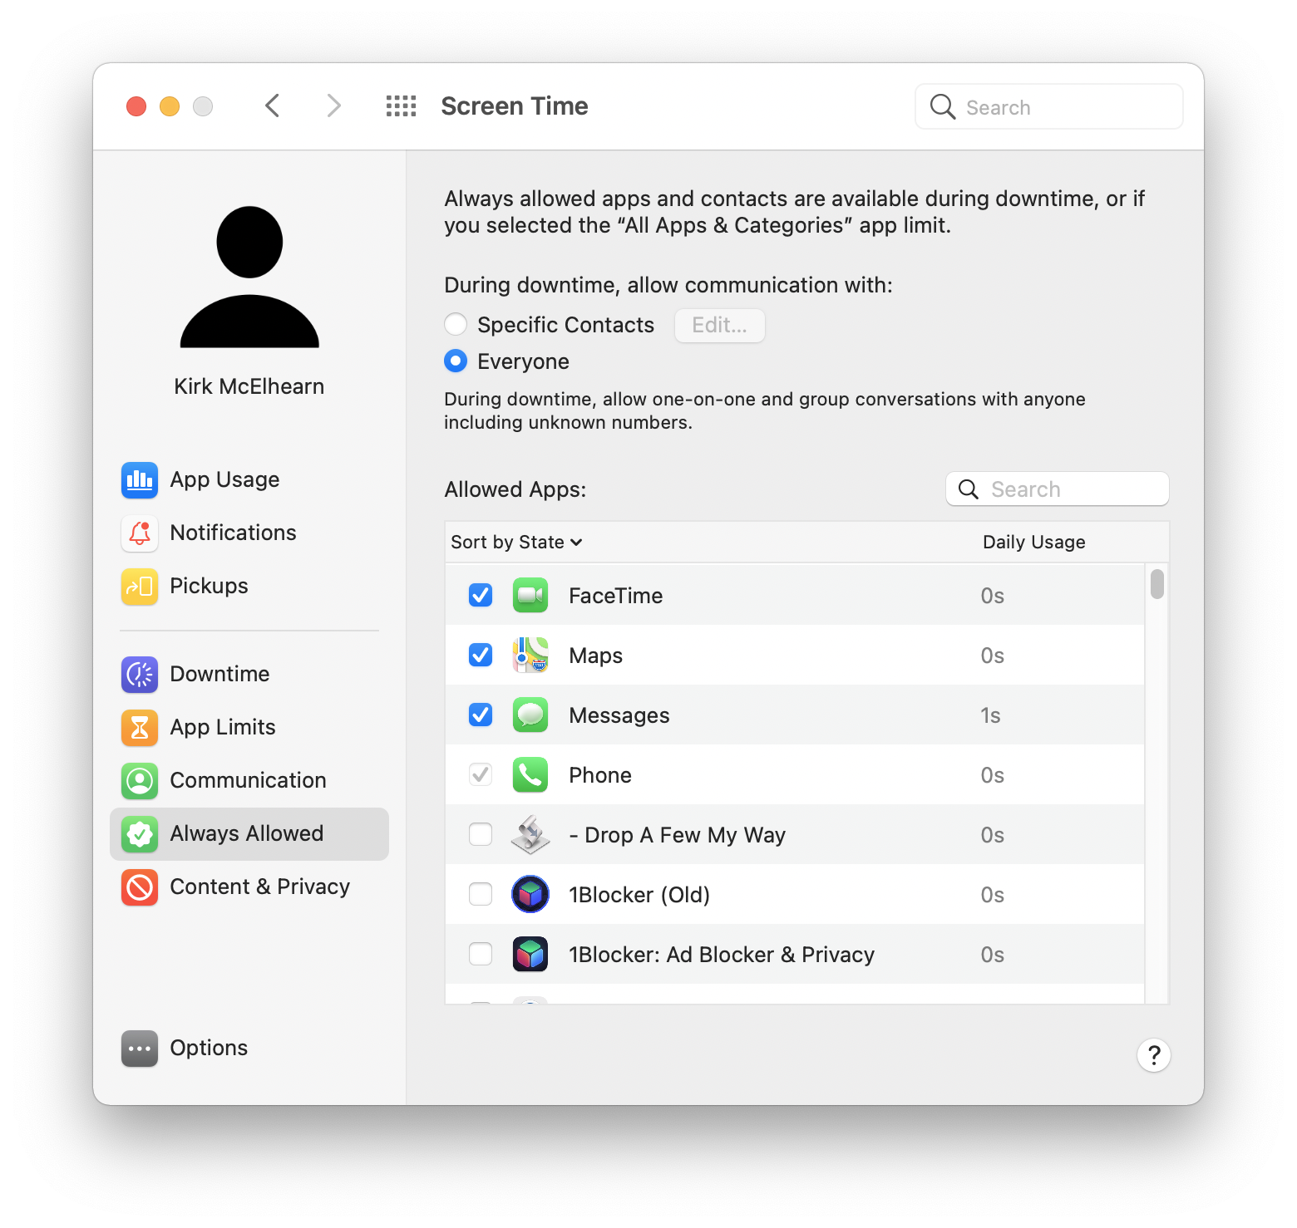Click the Daily Usage column header
1297x1228 pixels.
tap(1034, 543)
